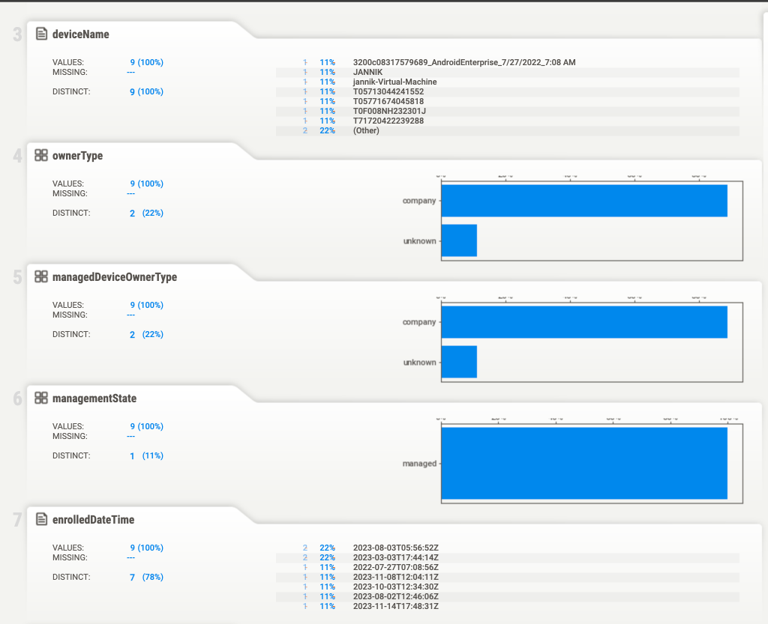Viewport: 768px width, 624px height.
Task: Click the categorical icon beside ownerType
Action: [42, 155]
